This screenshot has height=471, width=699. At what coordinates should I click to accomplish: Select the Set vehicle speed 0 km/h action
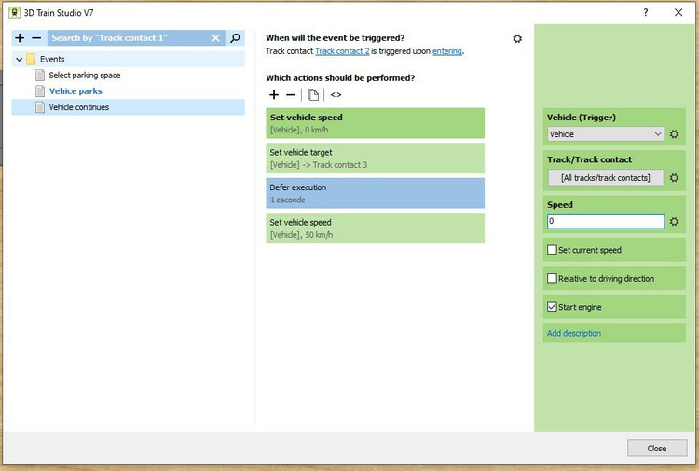click(375, 123)
